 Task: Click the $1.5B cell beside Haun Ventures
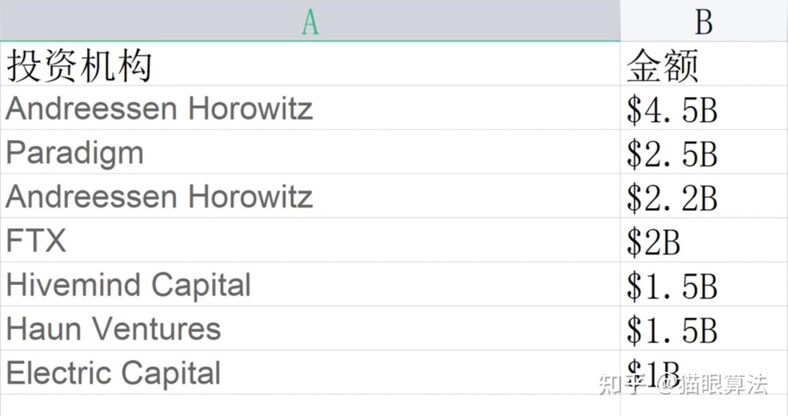pos(703,328)
